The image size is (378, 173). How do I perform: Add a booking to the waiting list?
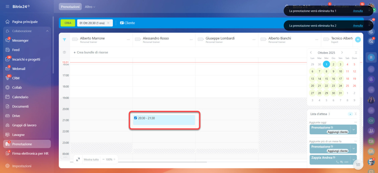click(350, 114)
